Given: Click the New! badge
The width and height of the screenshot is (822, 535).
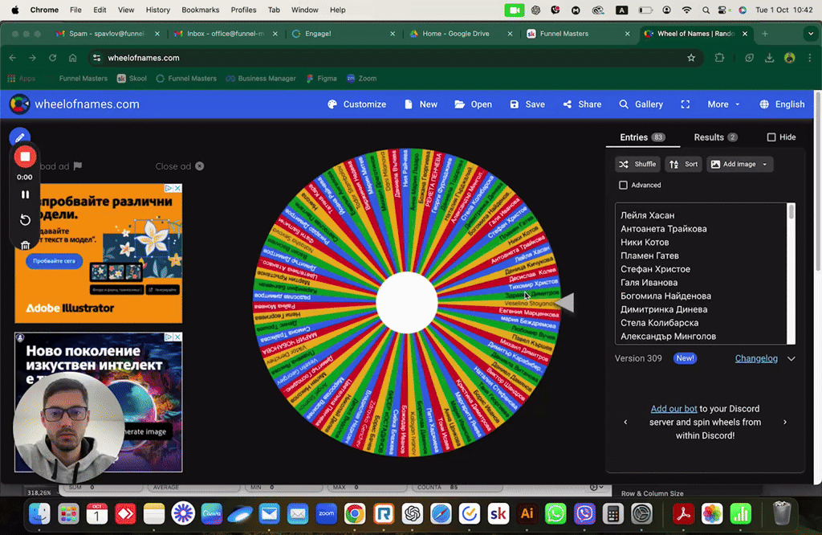Looking at the screenshot, I should click(x=685, y=358).
